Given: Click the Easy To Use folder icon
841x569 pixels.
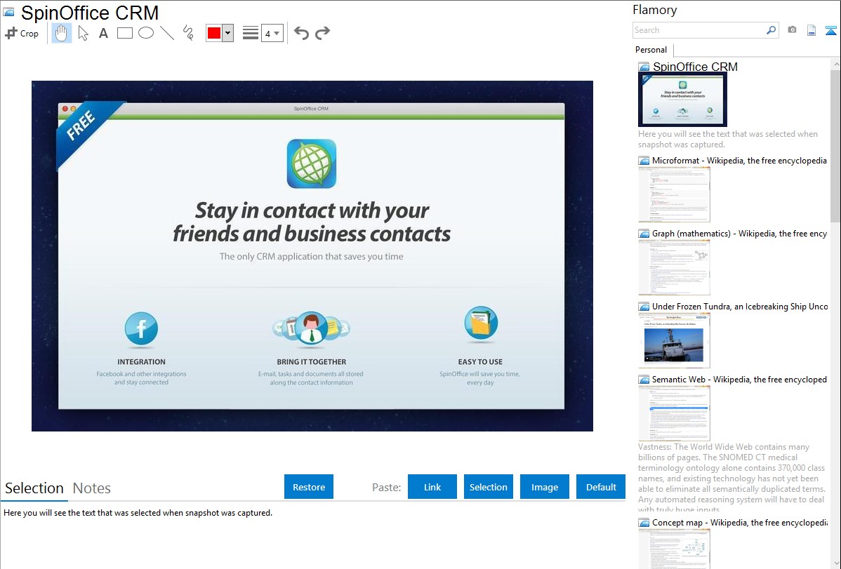Looking at the screenshot, I should click(481, 323).
